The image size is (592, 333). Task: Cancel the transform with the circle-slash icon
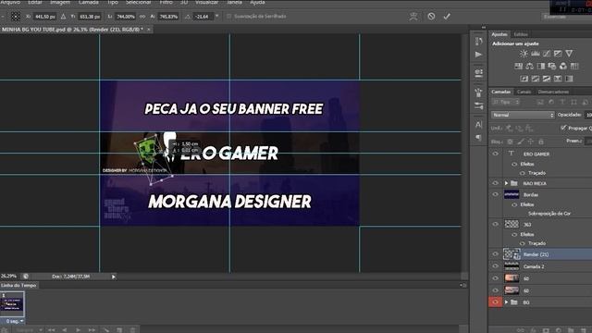[x=431, y=17]
